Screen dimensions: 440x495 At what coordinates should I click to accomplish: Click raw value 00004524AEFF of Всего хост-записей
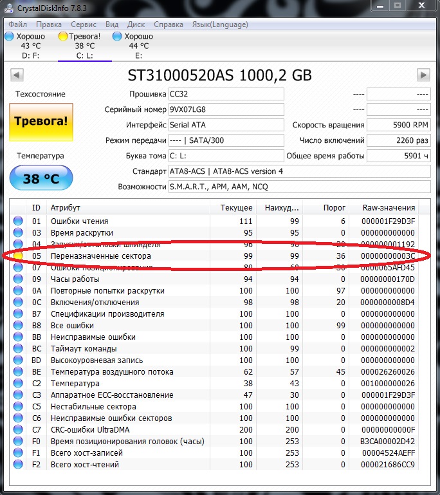[389, 453]
